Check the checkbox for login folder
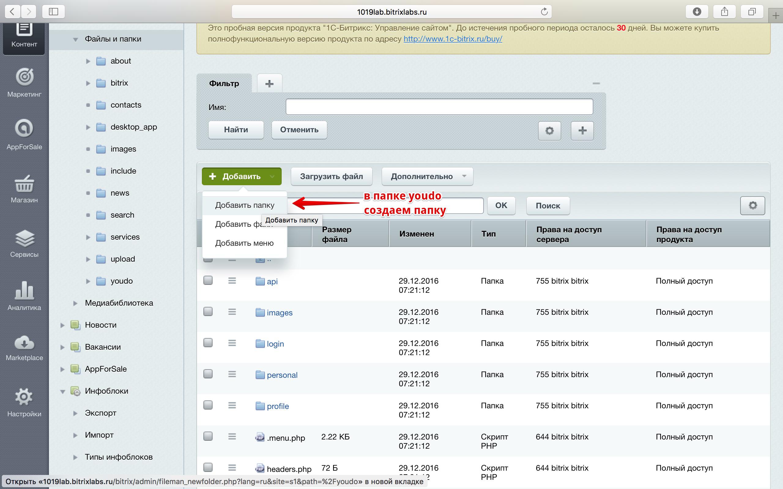Image resolution: width=783 pixels, height=489 pixels. [x=208, y=343]
